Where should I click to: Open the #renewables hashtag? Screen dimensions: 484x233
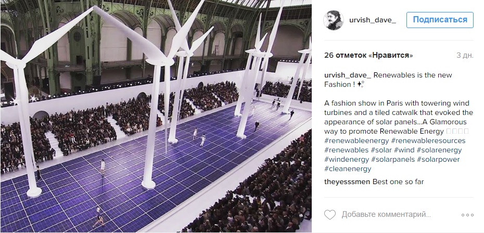pos(346,150)
